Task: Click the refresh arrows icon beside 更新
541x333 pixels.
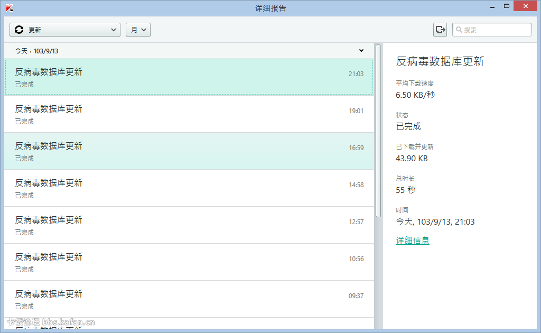Action: [x=19, y=30]
